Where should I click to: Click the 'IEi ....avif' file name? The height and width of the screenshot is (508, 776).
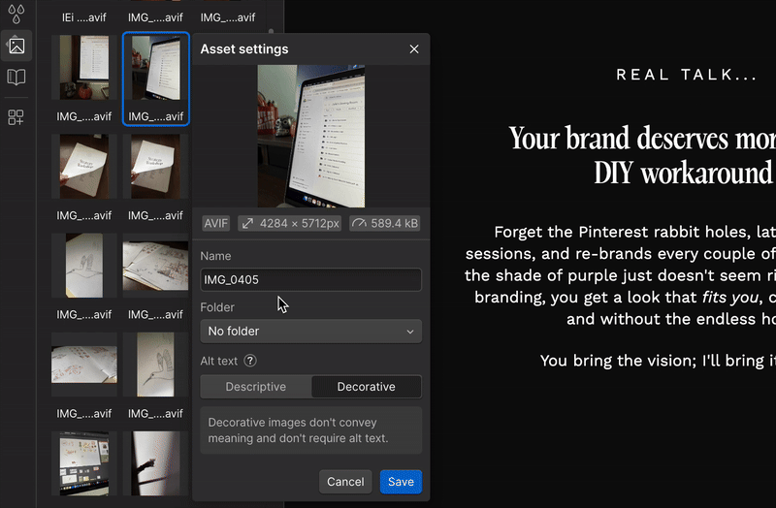[84, 17]
